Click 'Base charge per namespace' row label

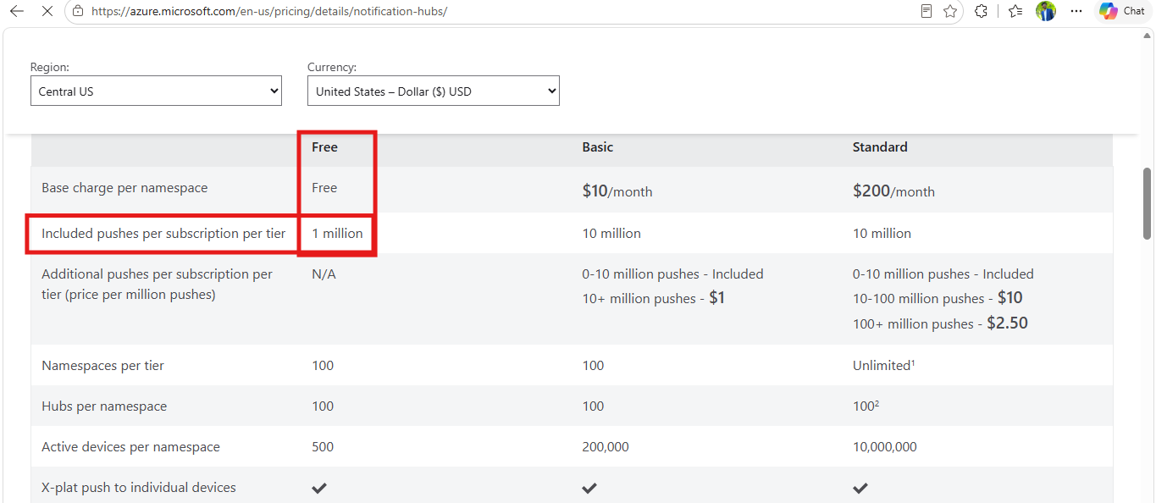click(x=124, y=188)
